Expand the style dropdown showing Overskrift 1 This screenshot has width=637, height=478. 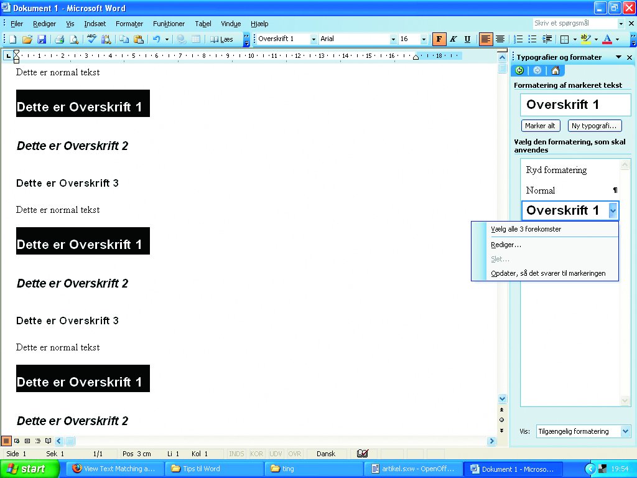(314, 39)
